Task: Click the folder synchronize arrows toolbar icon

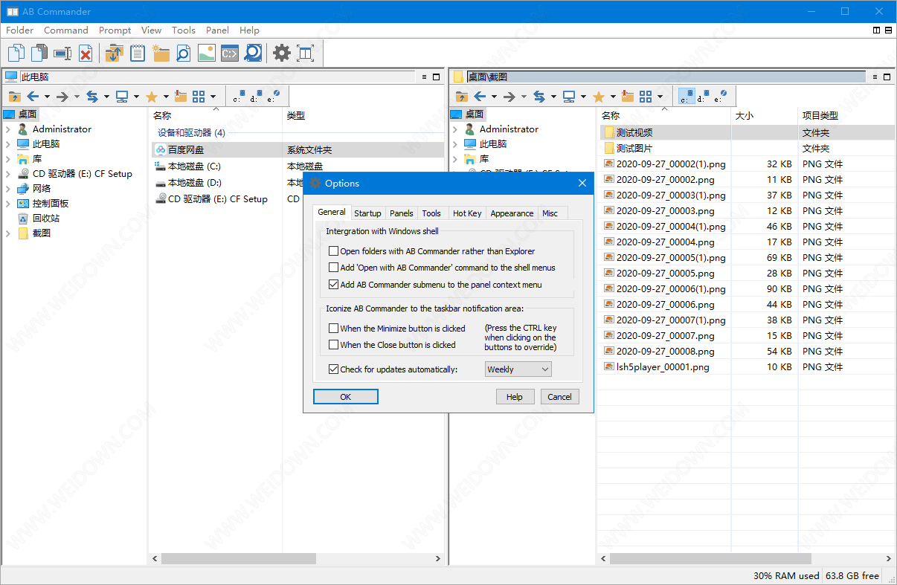Action: (x=114, y=53)
